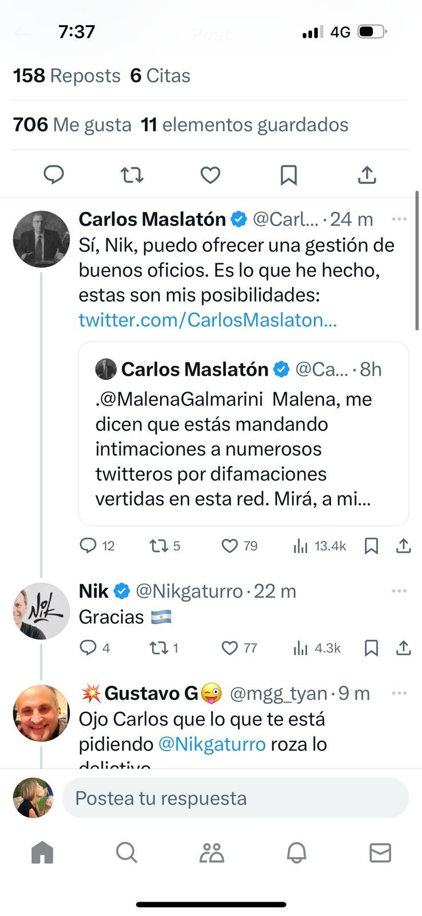This screenshot has width=422, height=916.
Task: Go to the Home tab
Action: pos(42,853)
